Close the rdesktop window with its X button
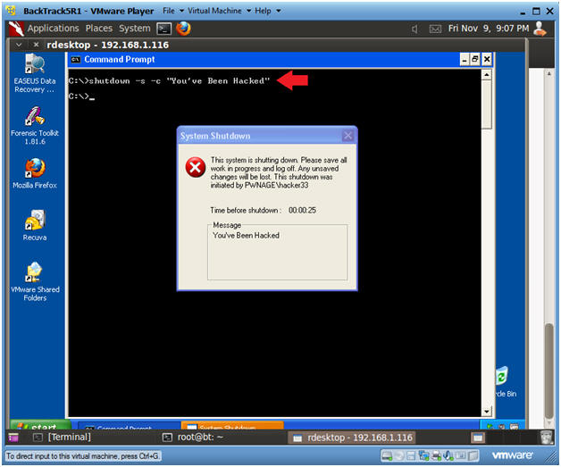This screenshot has width=561, height=467. tap(36, 45)
